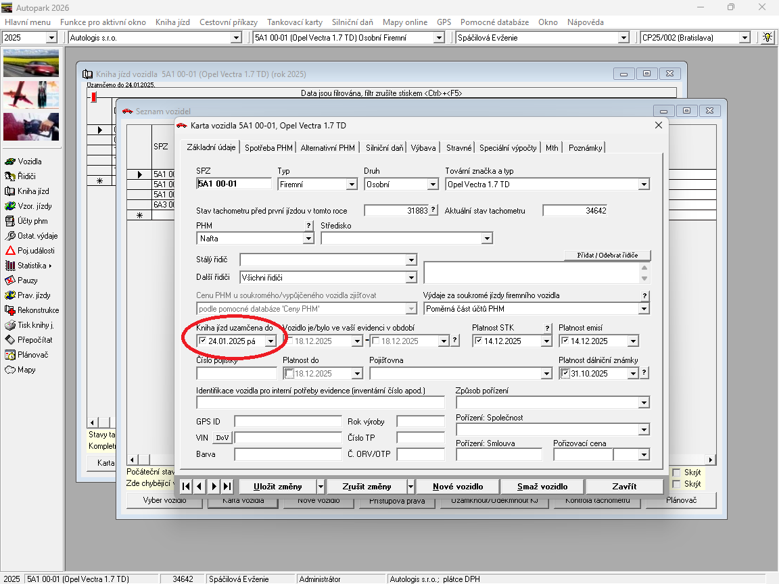This screenshot has height=584, width=779.
Task: Open Poj.události warning icon
Action: [10, 251]
